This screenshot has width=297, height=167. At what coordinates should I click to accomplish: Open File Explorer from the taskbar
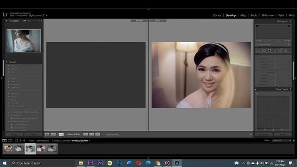point(81,163)
